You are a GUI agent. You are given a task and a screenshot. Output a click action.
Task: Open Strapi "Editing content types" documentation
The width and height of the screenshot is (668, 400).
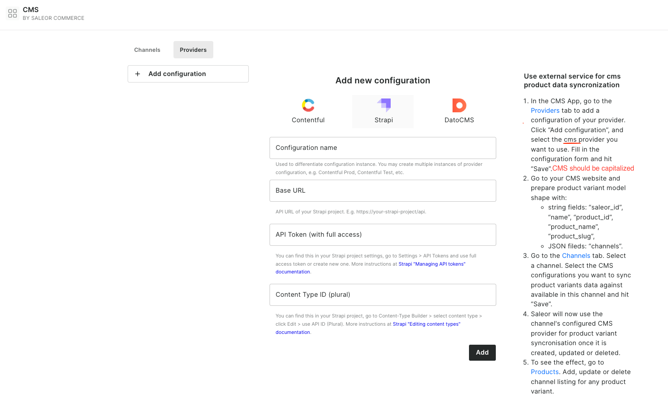click(x=426, y=324)
